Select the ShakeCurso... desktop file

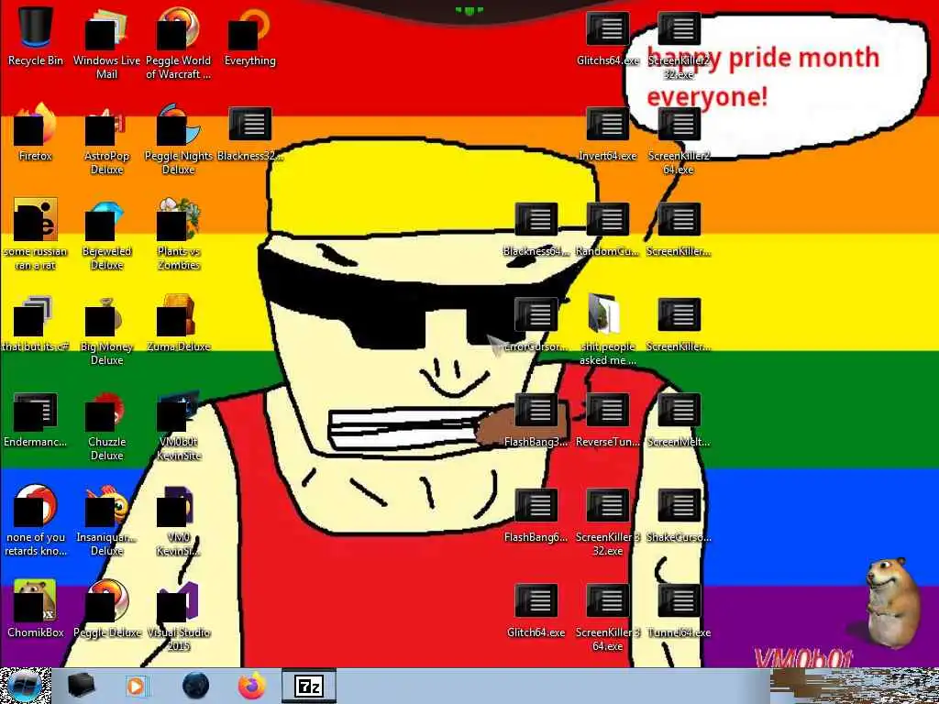tap(679, 515)
